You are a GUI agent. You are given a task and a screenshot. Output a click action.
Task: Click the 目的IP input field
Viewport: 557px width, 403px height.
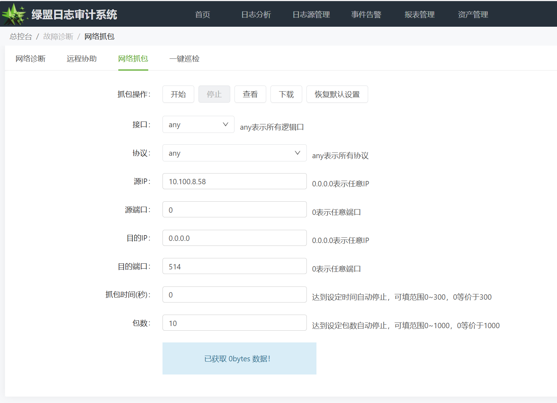click(x=234, y=238)
